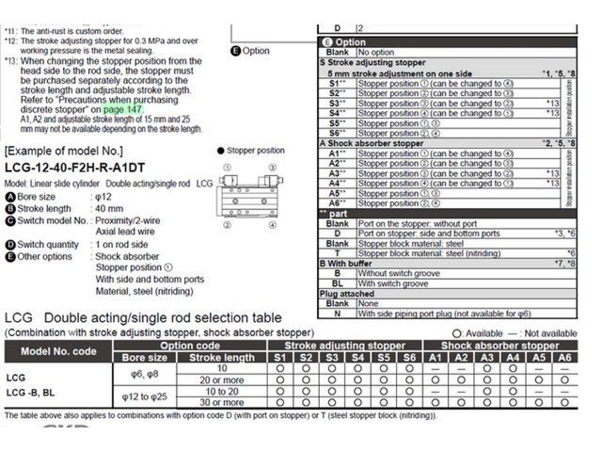The height and width of the screenshot is (452, 602).
Task: Click the "20 or more" stroke length cell
Action: tap(222, 380)
